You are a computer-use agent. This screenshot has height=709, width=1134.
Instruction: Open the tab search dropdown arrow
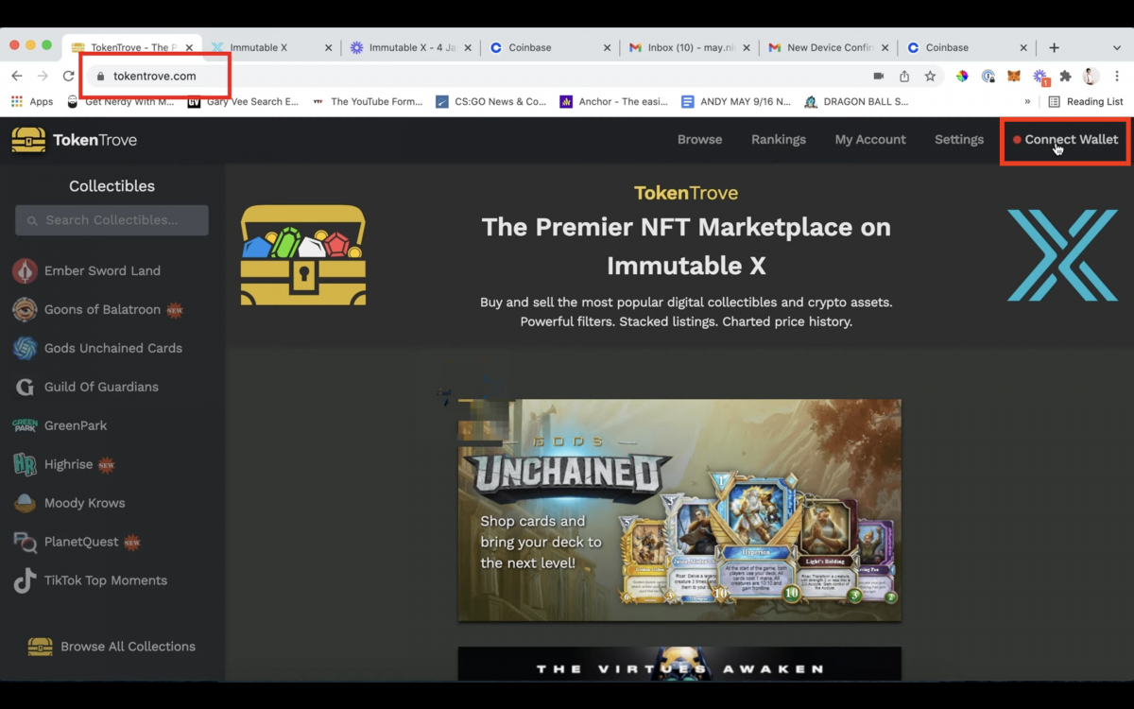point(1116,47)
